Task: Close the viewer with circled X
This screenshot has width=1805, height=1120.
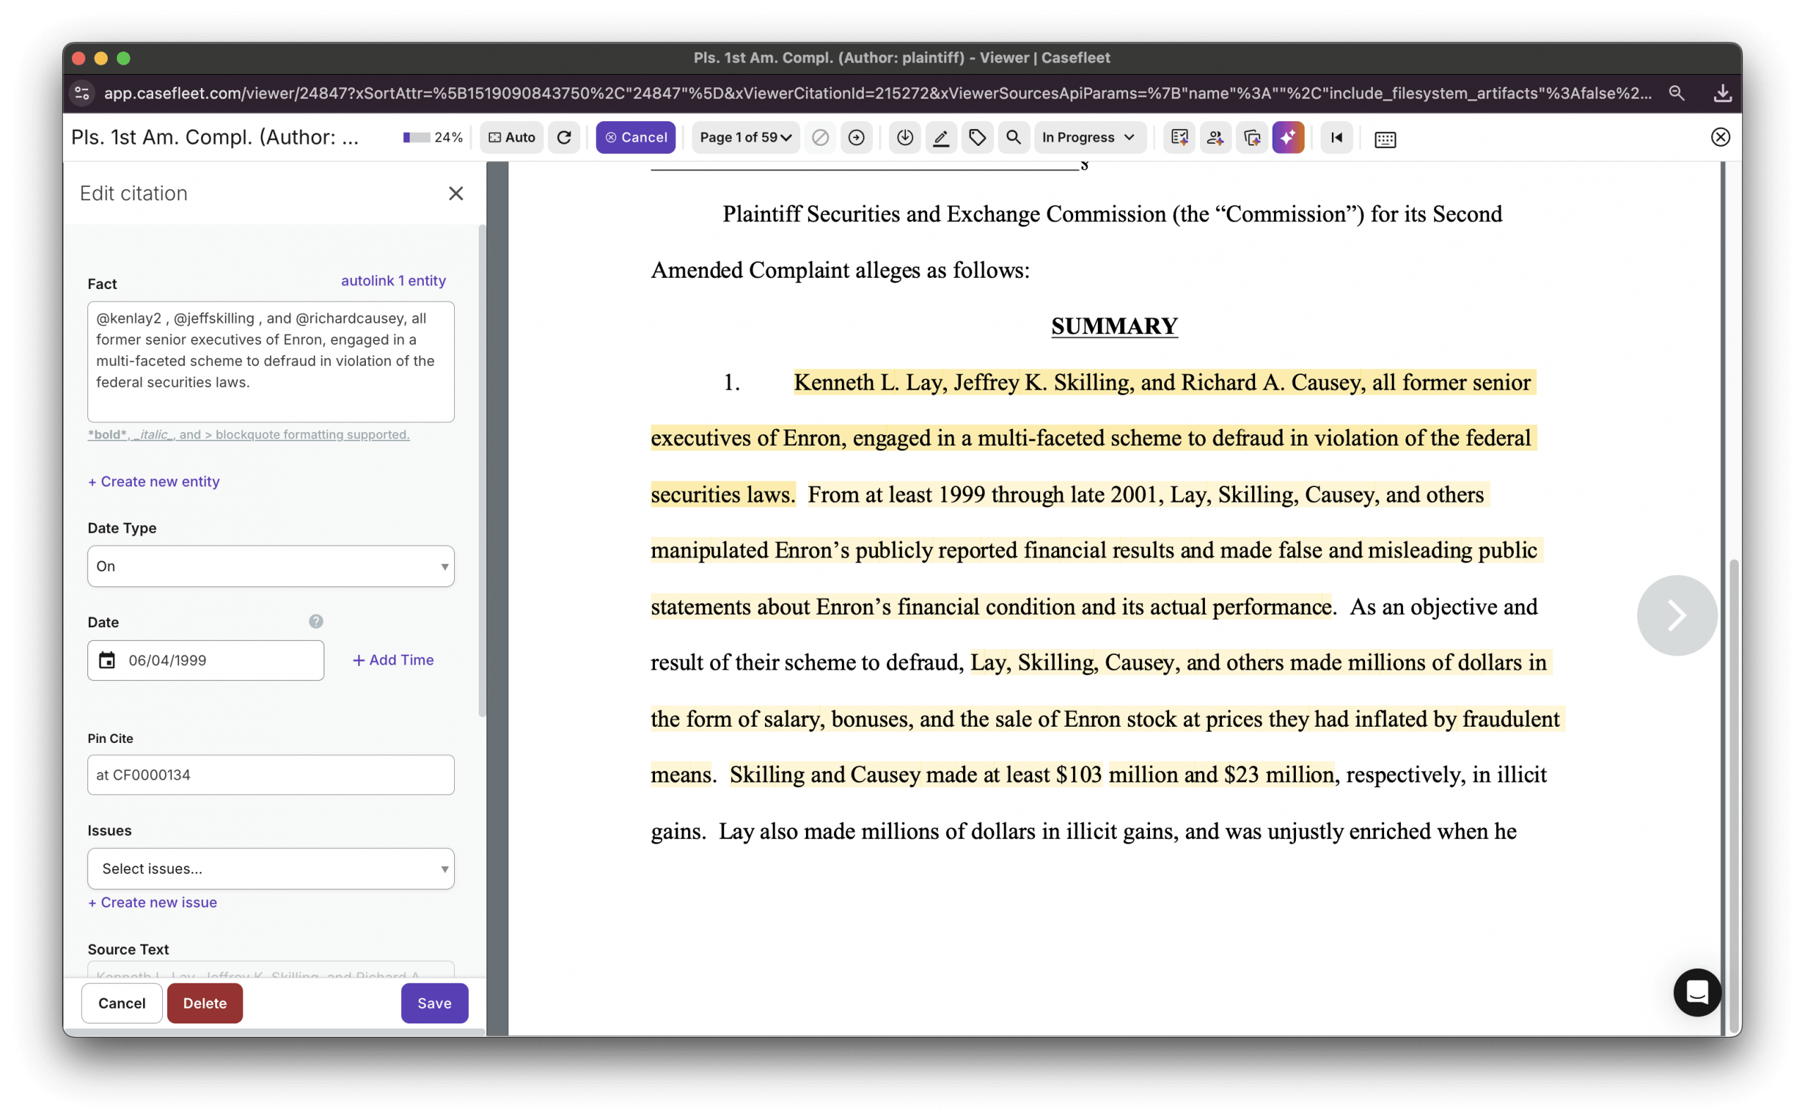Action: [1720, 137]
